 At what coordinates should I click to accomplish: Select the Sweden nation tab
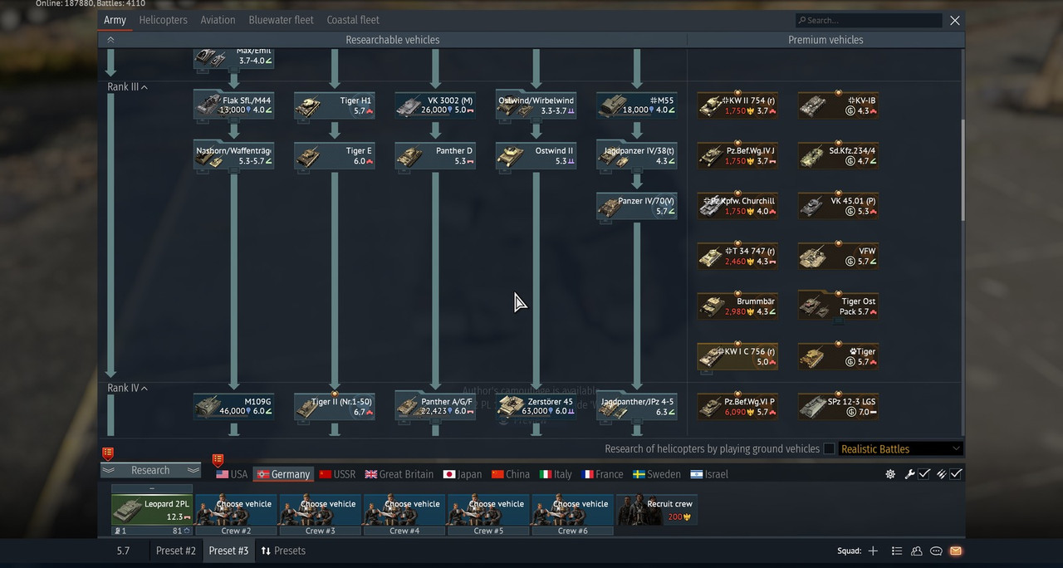656,474
